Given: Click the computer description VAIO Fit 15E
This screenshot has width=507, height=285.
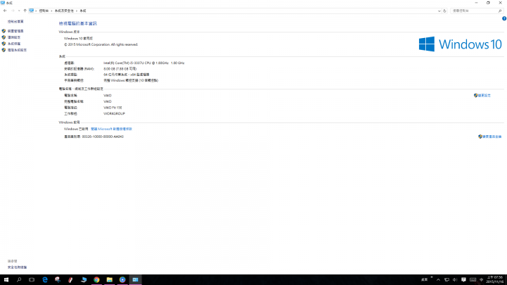Looking at the screenshot, I should pyautogui.click(x=113, y=108).
